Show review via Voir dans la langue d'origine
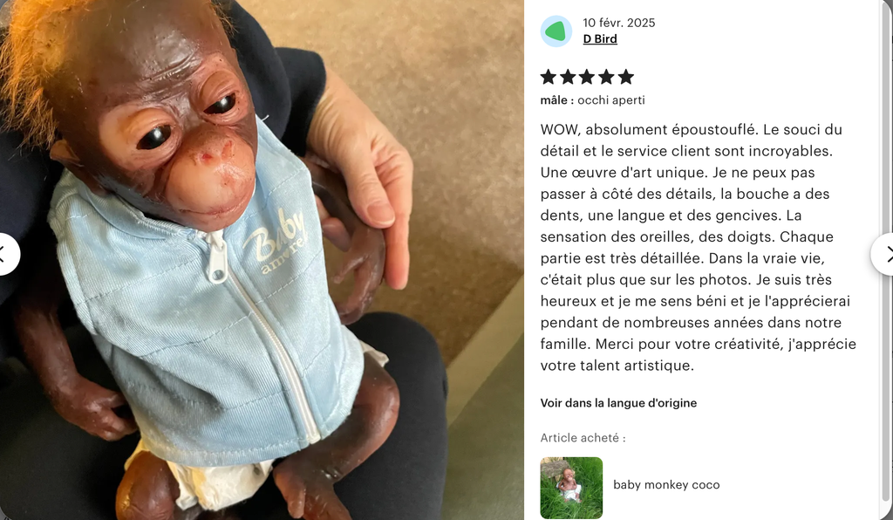This screenshot has height=520, width=893. pos(618,403)
